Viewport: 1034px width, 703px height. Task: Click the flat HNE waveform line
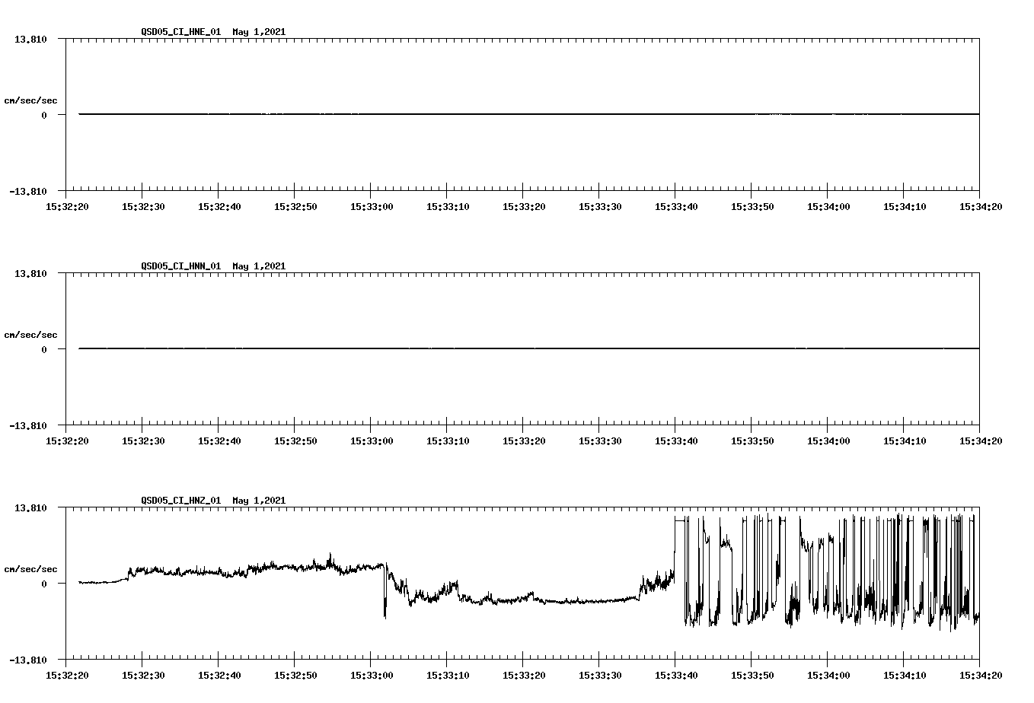457,115
